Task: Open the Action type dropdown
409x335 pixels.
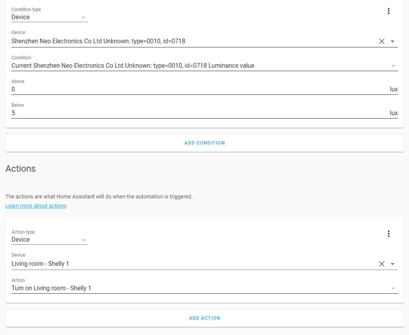Action: pyautogui.click(x=49, y=240)
